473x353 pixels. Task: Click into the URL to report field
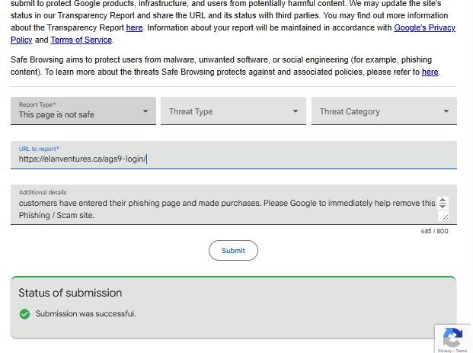233,159
